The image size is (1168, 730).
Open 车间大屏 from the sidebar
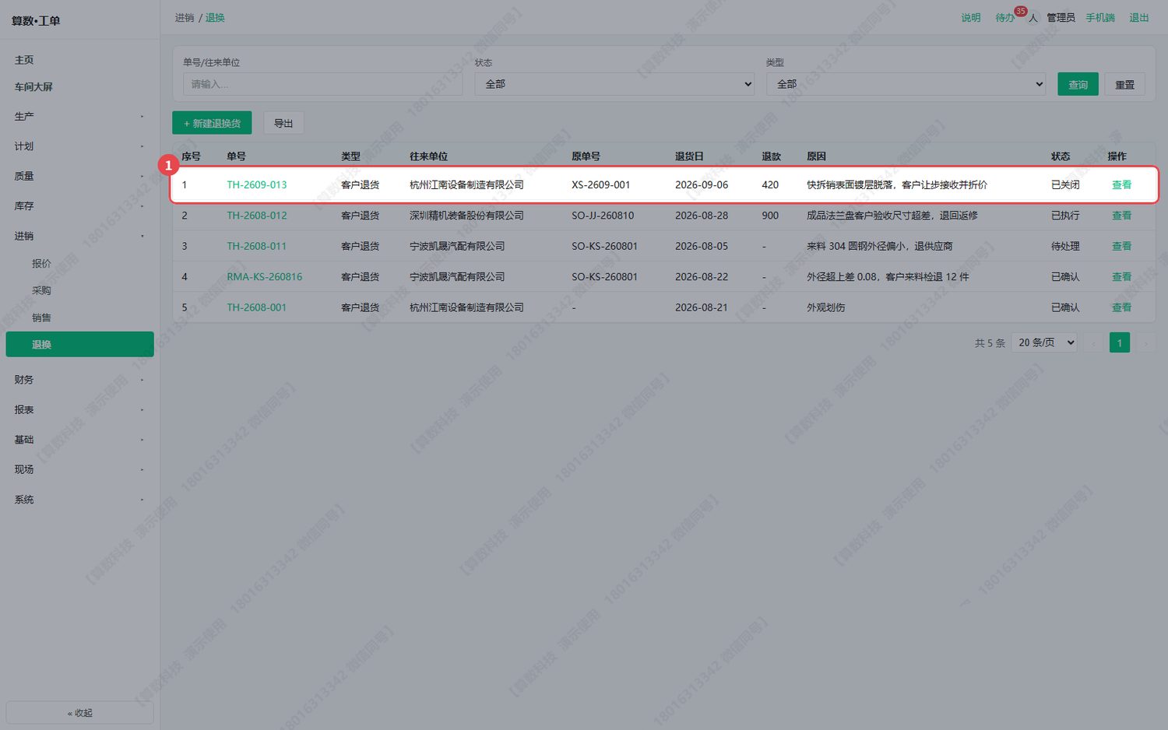79,87
